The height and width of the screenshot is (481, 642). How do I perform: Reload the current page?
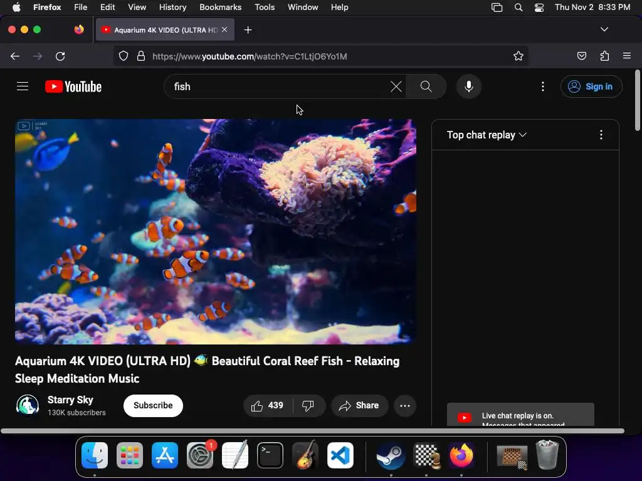coord(60,56)
